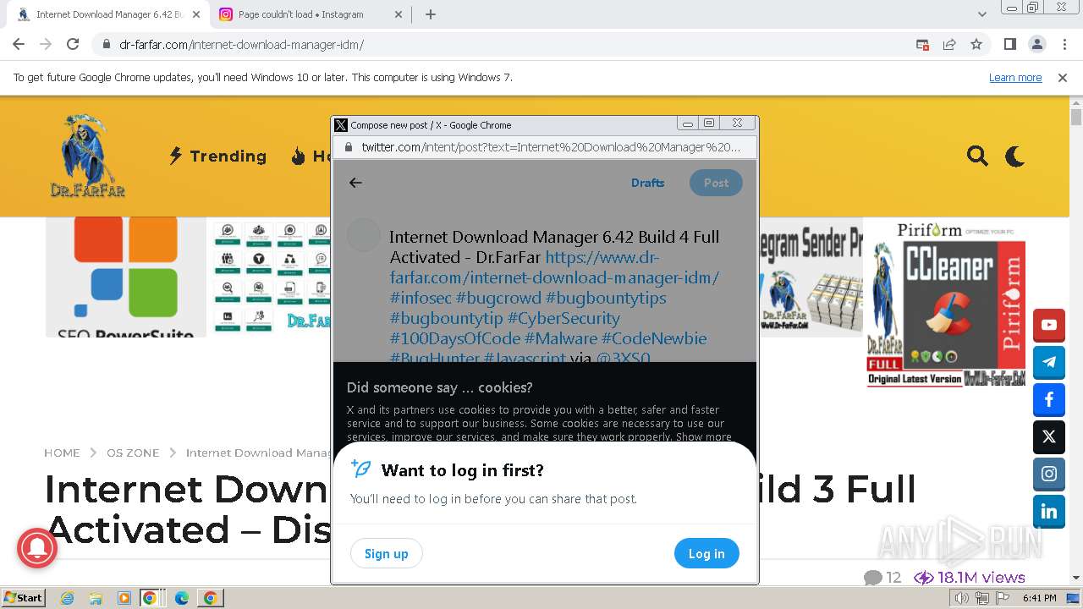Click the Telegram Sender Pro thumbnail
Viewport: 1083px width, 609px height.
click(x=811, y=277)
